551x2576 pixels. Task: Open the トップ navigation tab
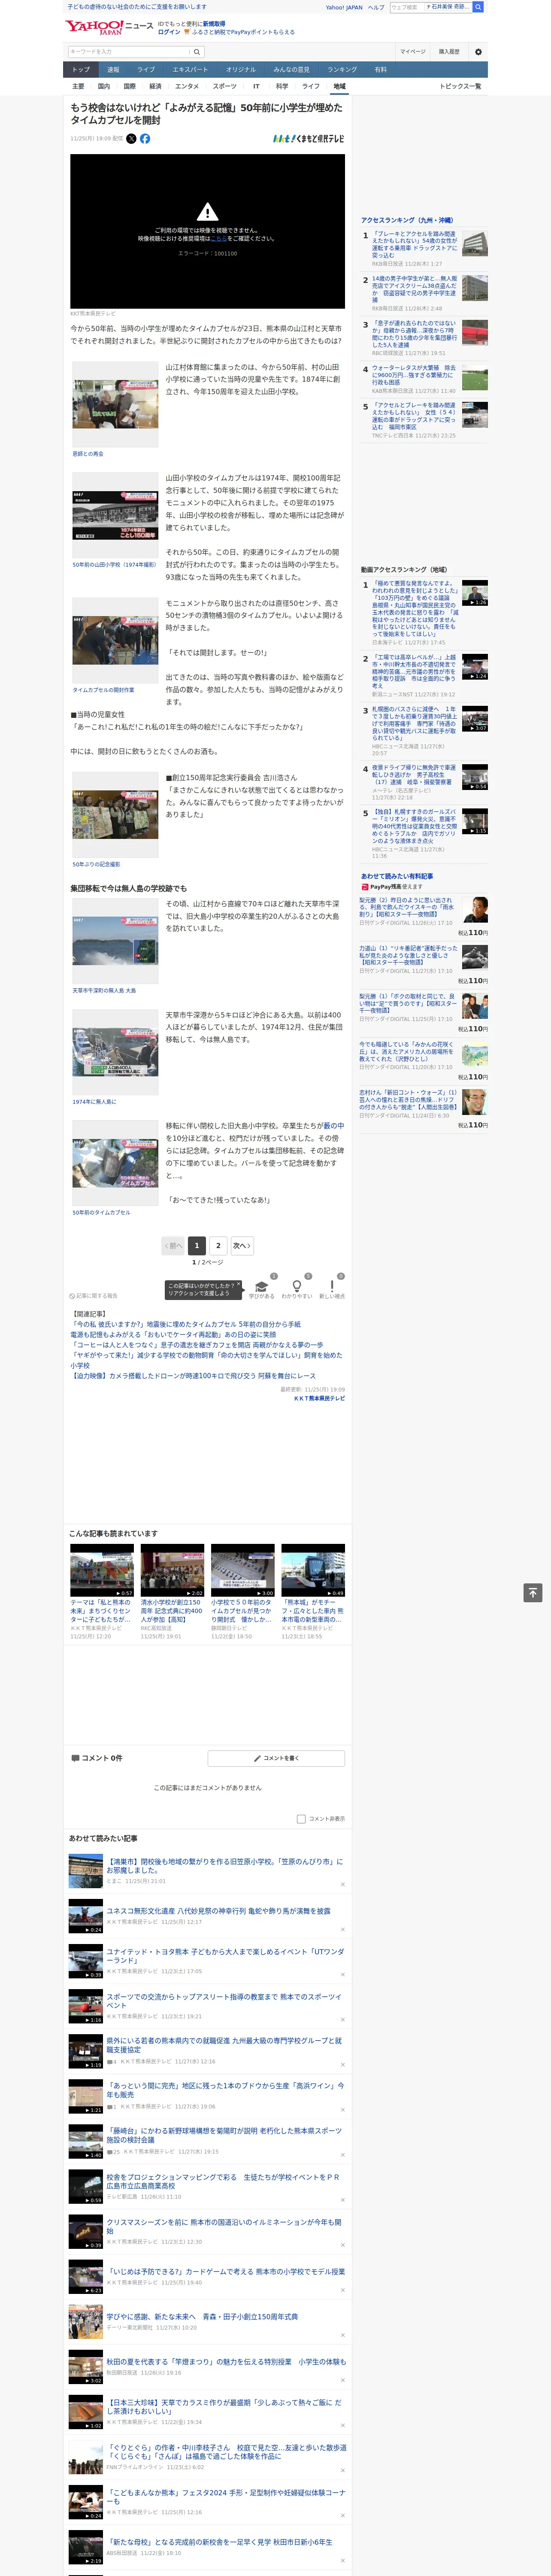click(81, 70)
